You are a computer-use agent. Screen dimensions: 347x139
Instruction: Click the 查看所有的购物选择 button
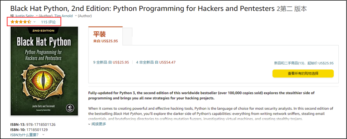(x=303, y=73)
